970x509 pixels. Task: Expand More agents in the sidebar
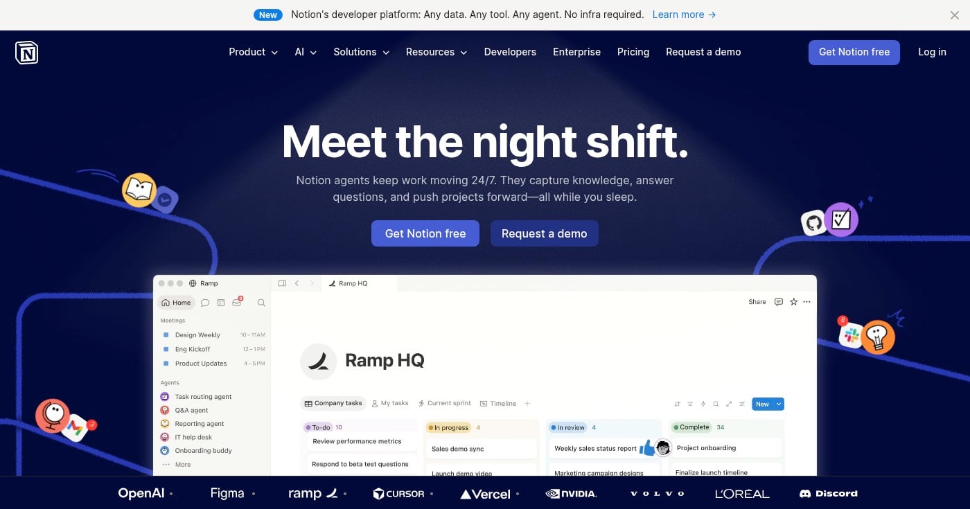pyautogui.click(x=177, y=465)
